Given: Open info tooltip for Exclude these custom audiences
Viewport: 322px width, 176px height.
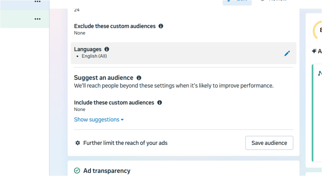Looking at the screenshot, I should pyautogui.click(x=161, y=26).
